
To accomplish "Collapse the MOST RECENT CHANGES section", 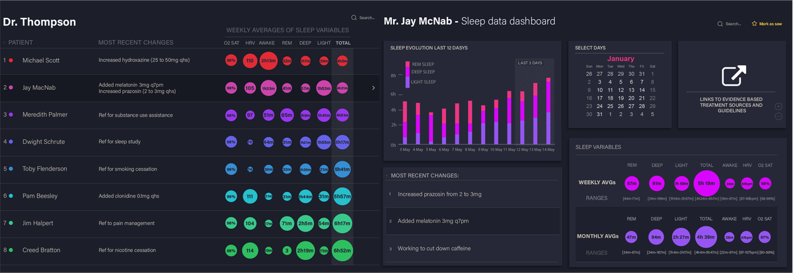I will point(386,175).
